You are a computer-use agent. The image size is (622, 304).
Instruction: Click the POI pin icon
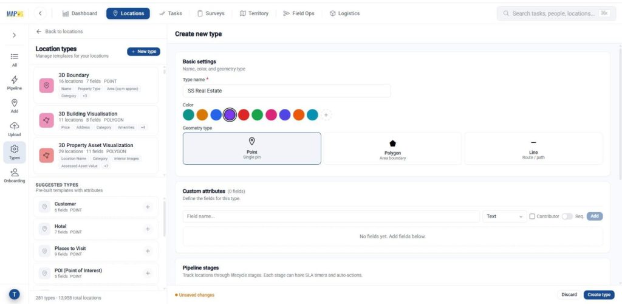pos(44,273)
